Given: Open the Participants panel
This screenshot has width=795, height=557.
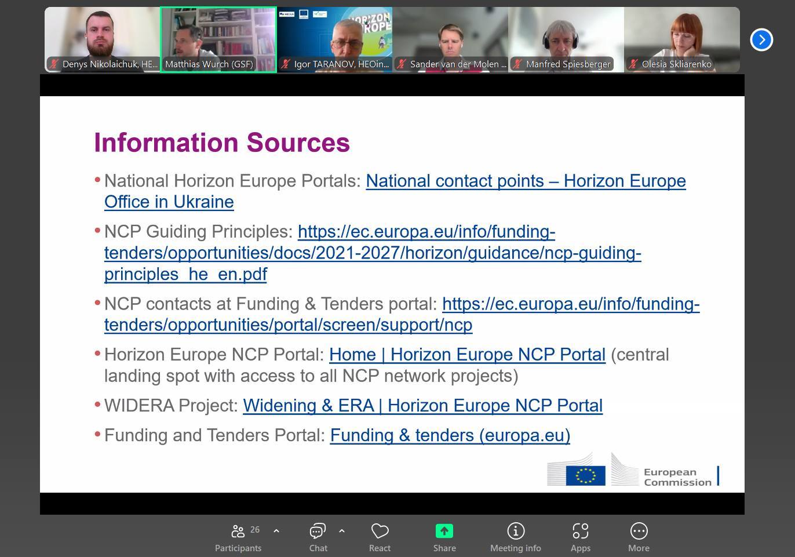Looking at the screenshot, I should (x=238, y=537).
